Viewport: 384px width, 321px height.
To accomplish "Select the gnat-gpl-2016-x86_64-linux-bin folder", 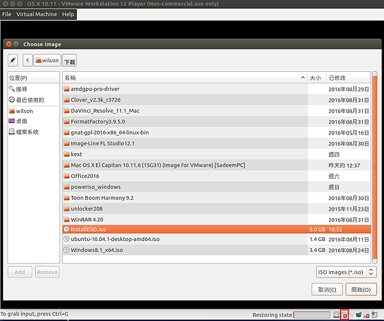I will (x=216, y=133).
